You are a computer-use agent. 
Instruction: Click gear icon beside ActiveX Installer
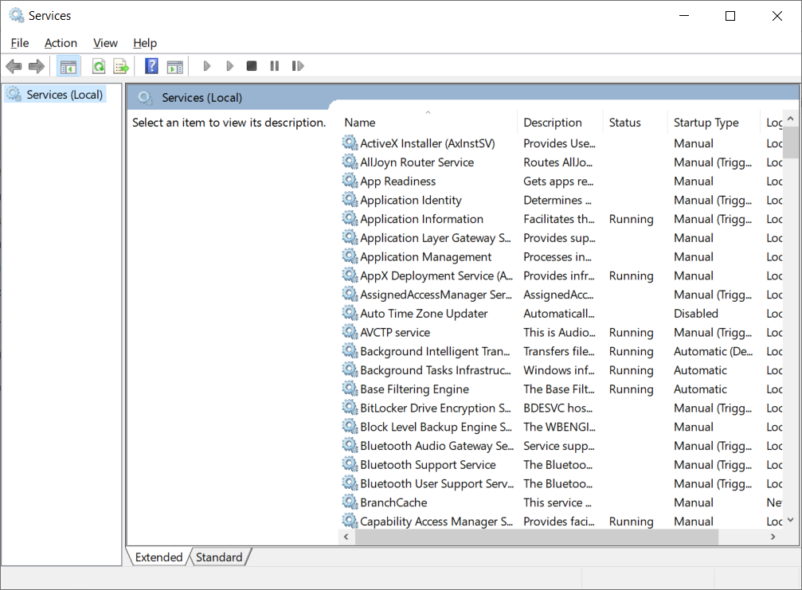pos(350,143)
